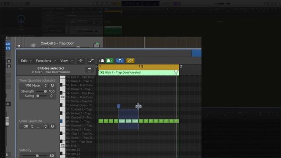
Task: Click Kick 1 - Trap Door*created region header
Action: coord(139,72)
